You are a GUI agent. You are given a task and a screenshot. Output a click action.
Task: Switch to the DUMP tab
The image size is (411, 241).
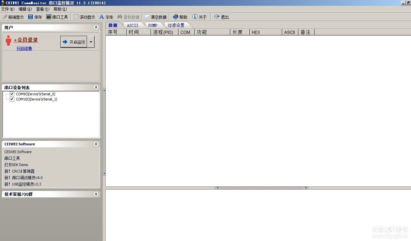[153, 25]
